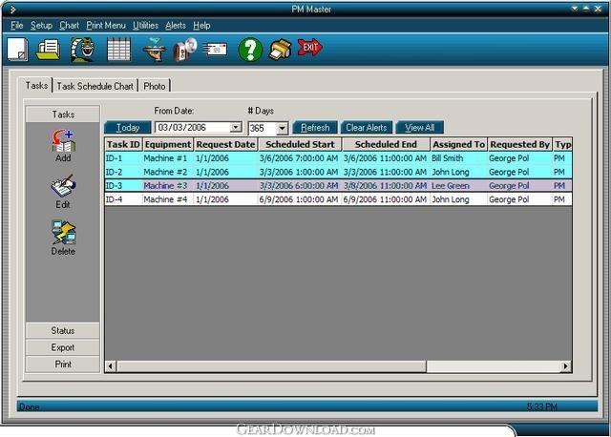The height and width of the screenshot is (437, 611).
Task: Expand the # Days dropdown arrow
Action: (283, 128)
